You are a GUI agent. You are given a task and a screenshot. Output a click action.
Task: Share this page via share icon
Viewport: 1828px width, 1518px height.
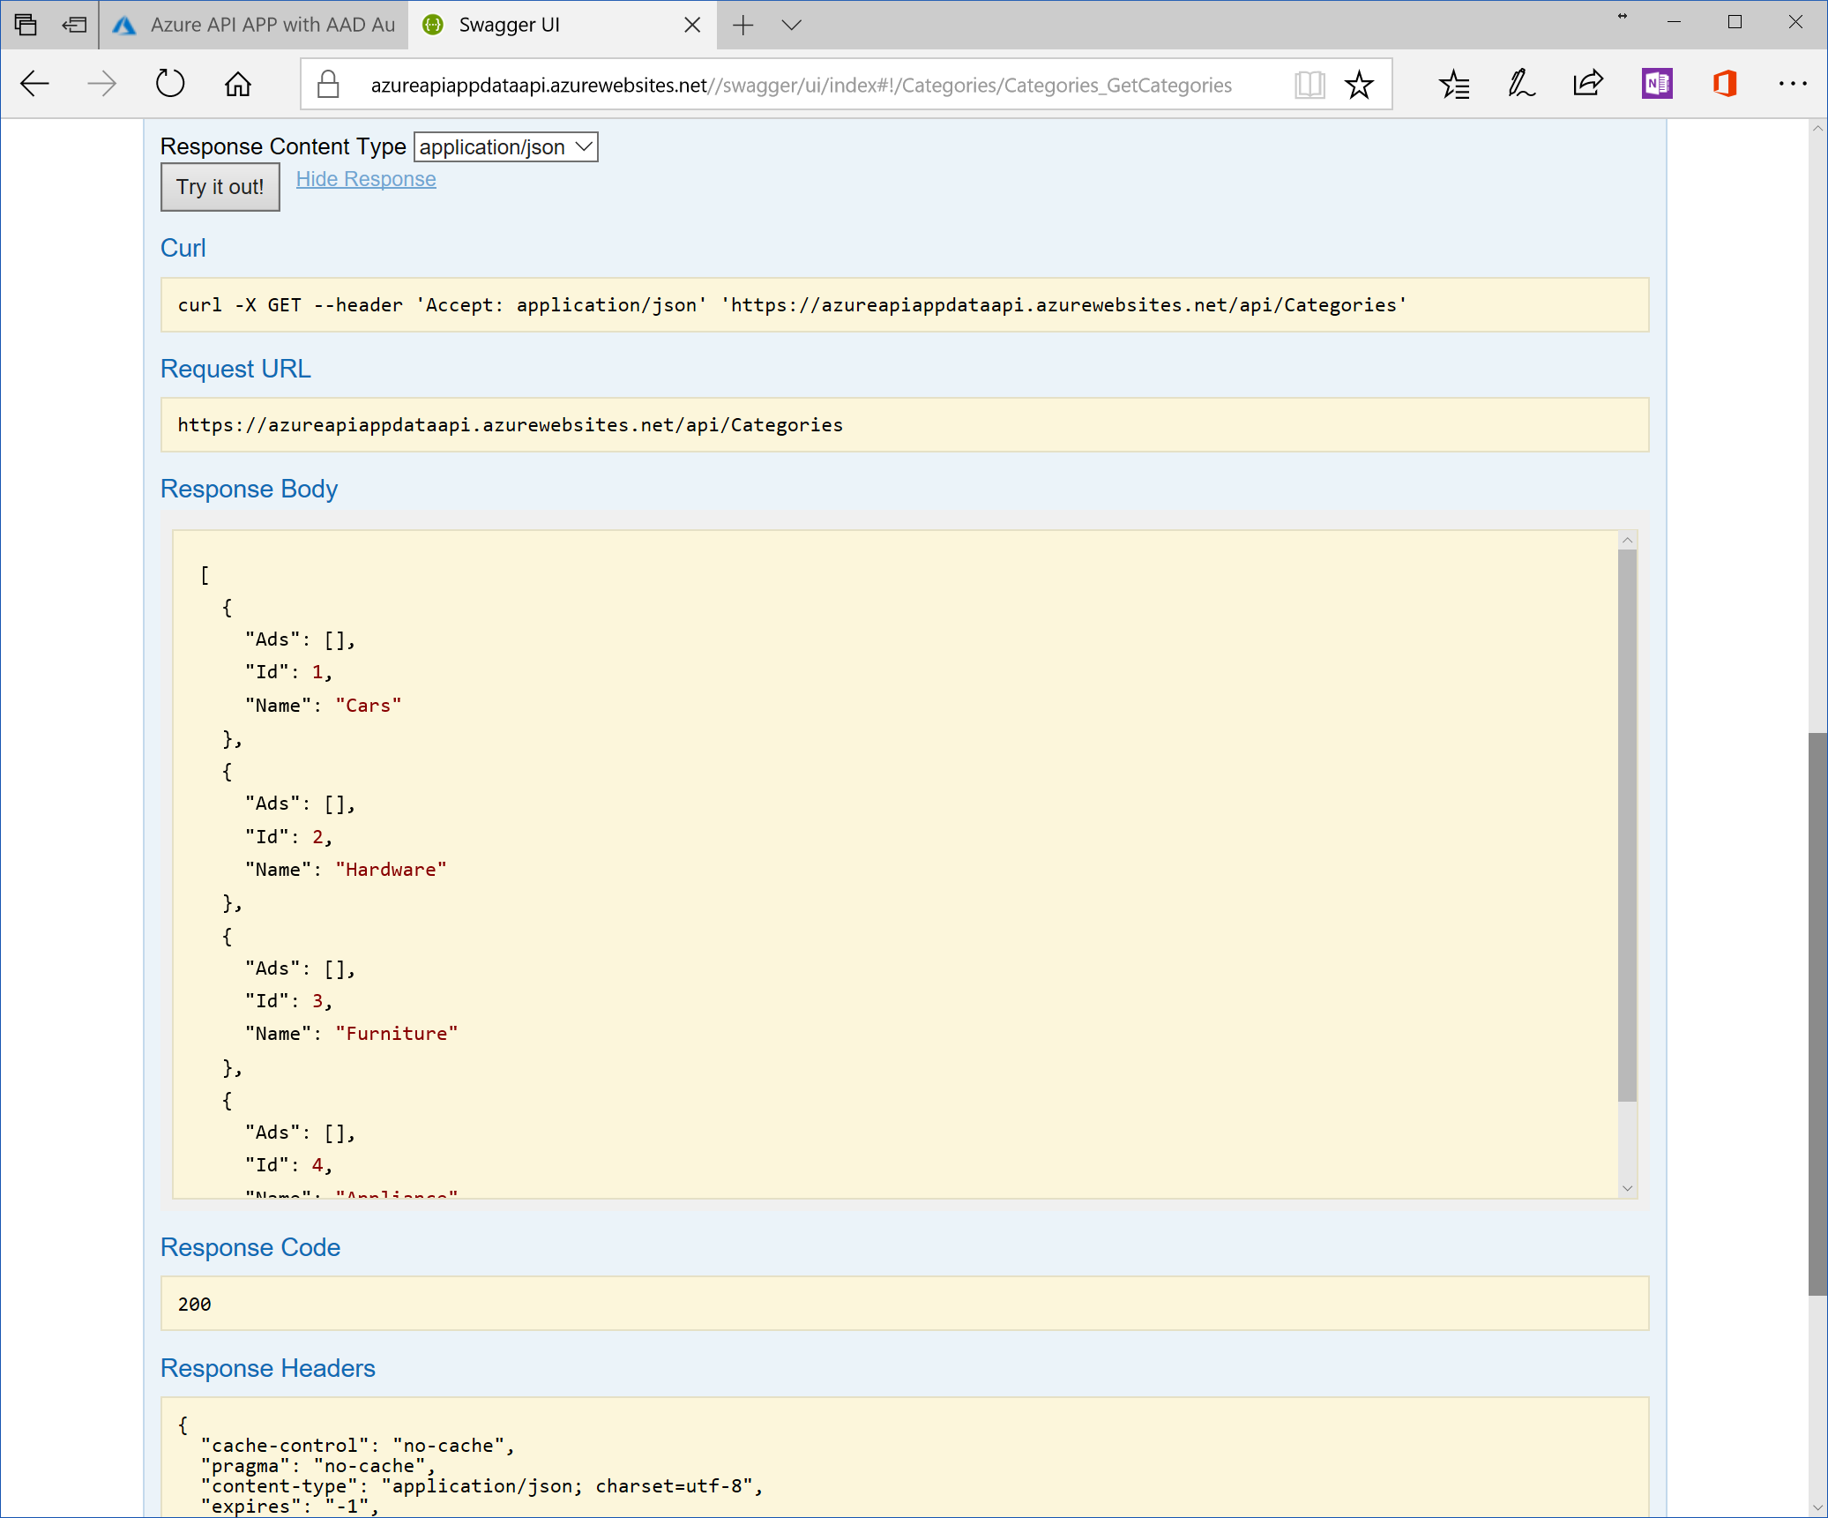point(1588,85)
